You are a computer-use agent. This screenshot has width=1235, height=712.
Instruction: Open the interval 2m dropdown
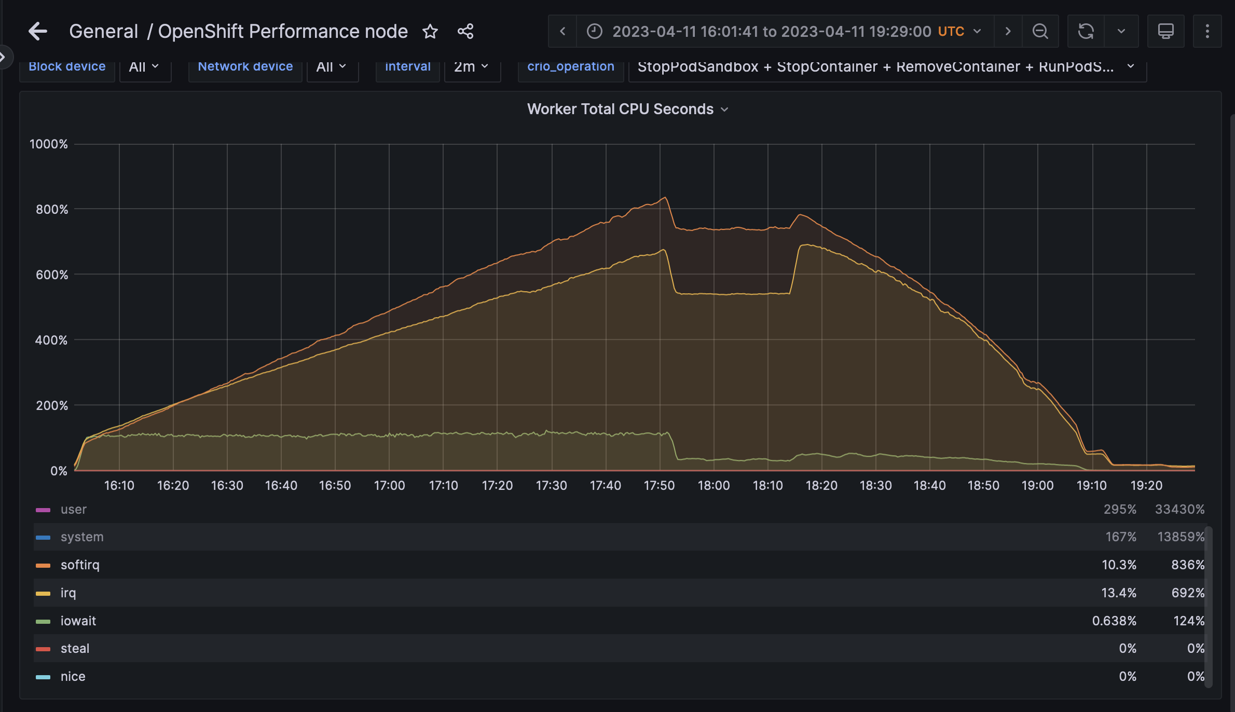(x=471, y=67)
